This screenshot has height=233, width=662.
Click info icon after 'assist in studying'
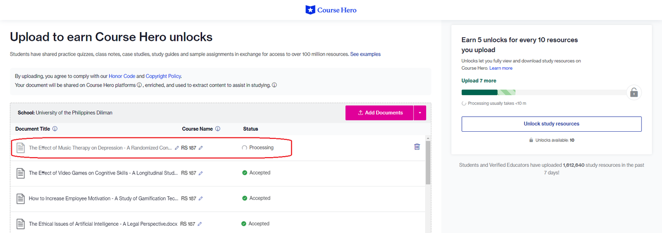click(274, 85)
